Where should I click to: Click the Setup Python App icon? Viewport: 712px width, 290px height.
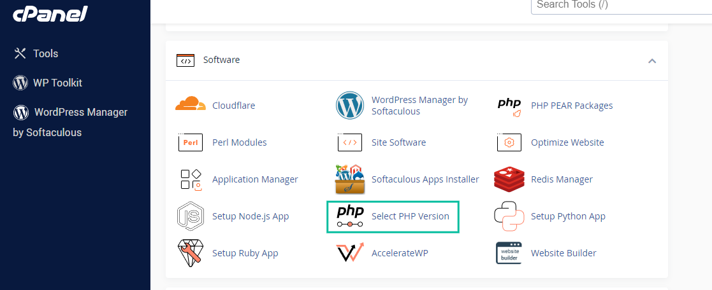point(509,216)
